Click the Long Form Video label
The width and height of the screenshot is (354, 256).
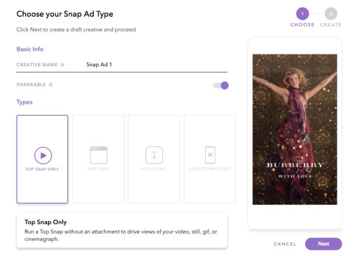210,169
